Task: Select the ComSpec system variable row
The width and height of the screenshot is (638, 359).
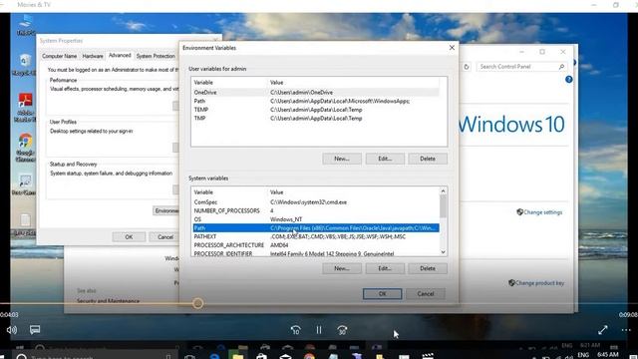Action: (x=316, y=202)
